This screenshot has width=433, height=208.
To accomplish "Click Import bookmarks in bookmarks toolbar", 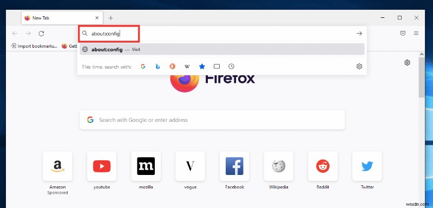I will (34, 46).
